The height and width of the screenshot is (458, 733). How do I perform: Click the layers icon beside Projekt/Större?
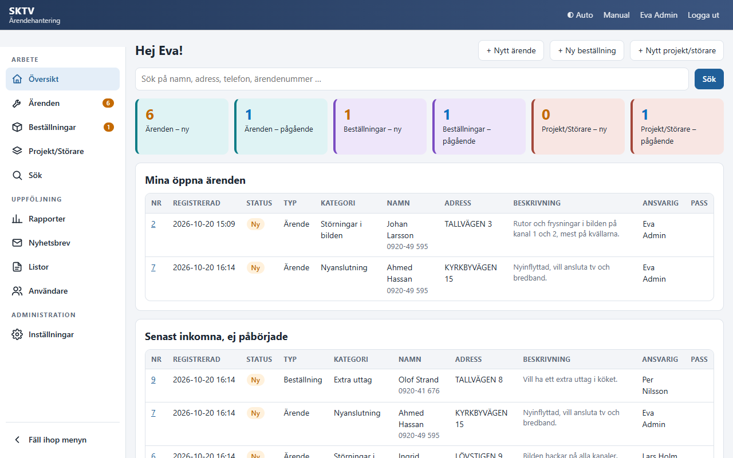click(x=17, y=151)
